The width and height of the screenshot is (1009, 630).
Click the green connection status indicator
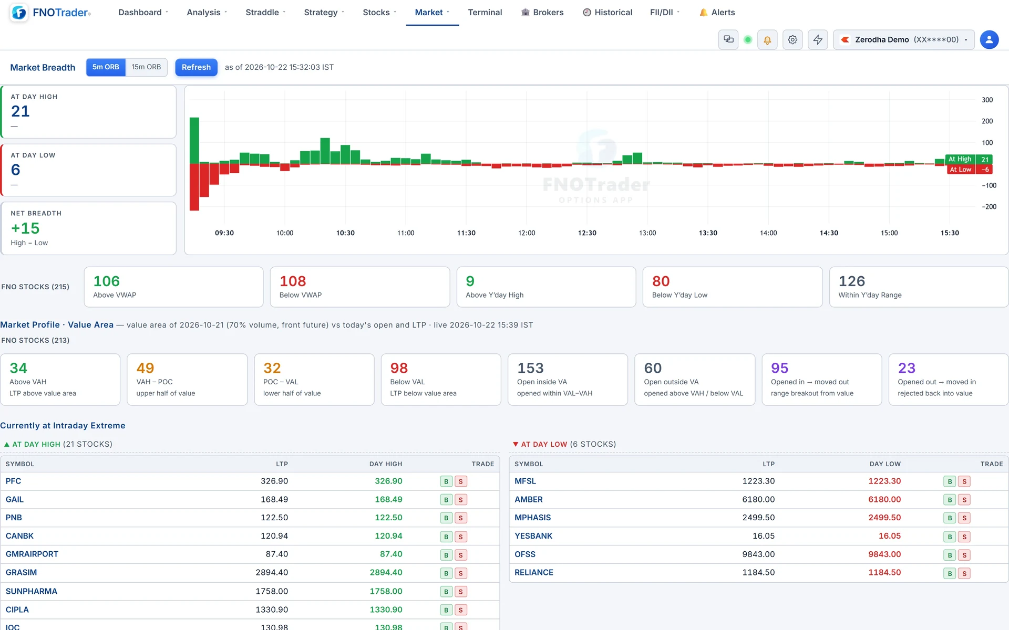[748, 39]
